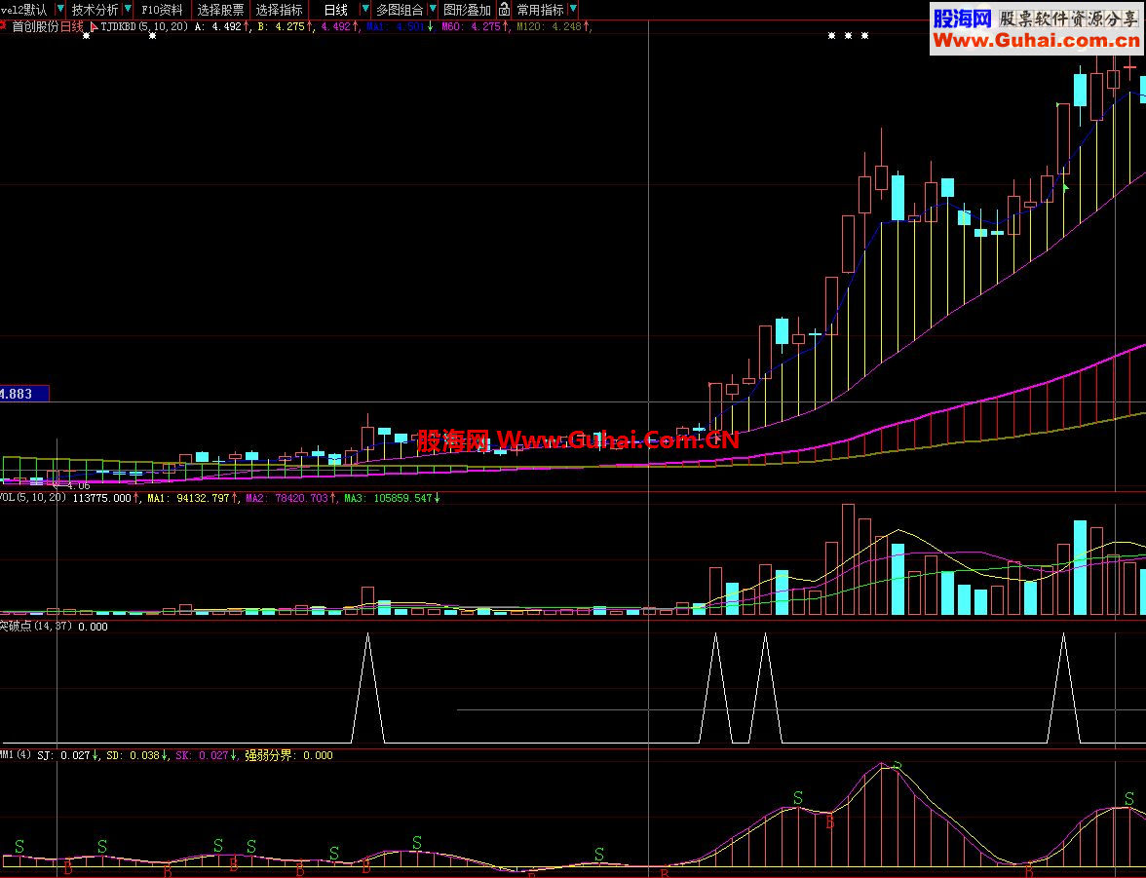Click the 4.06 low price label
Viewport: 1146px width, 878px height.
click(x=78, y=485)
